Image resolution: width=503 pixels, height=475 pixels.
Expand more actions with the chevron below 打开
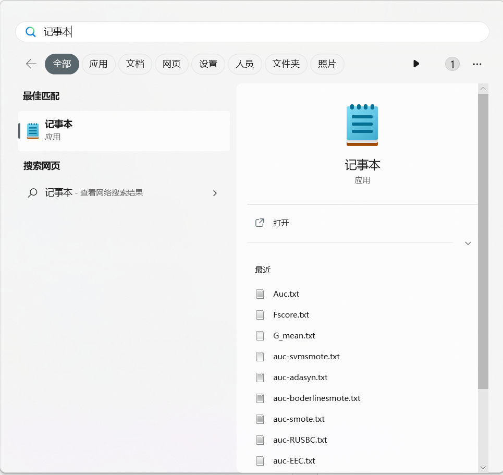pos(468,243)
